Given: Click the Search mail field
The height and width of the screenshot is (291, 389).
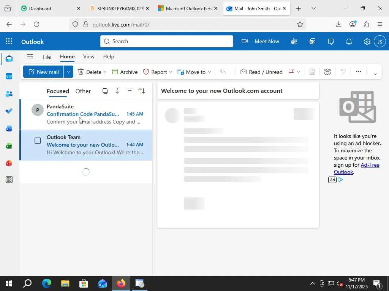Looking at the screenshot, I should pyautogui.click(x=167, y=41).
